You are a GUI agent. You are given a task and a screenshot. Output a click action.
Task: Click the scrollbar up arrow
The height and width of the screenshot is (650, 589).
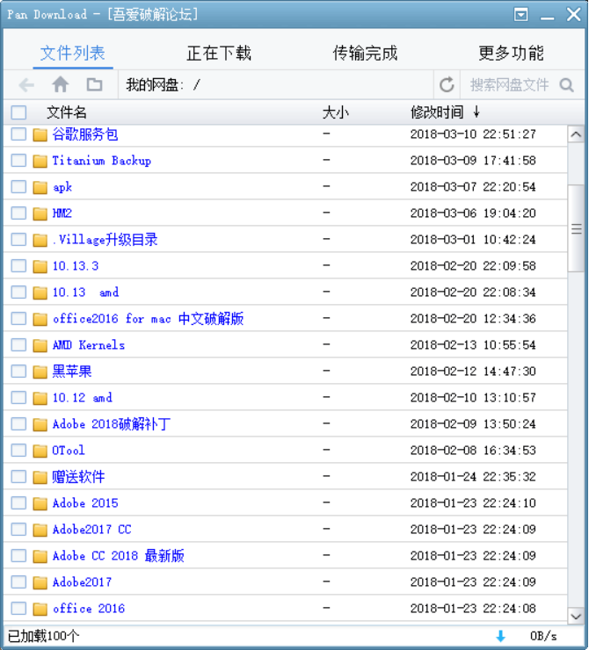tap(576, 134)
